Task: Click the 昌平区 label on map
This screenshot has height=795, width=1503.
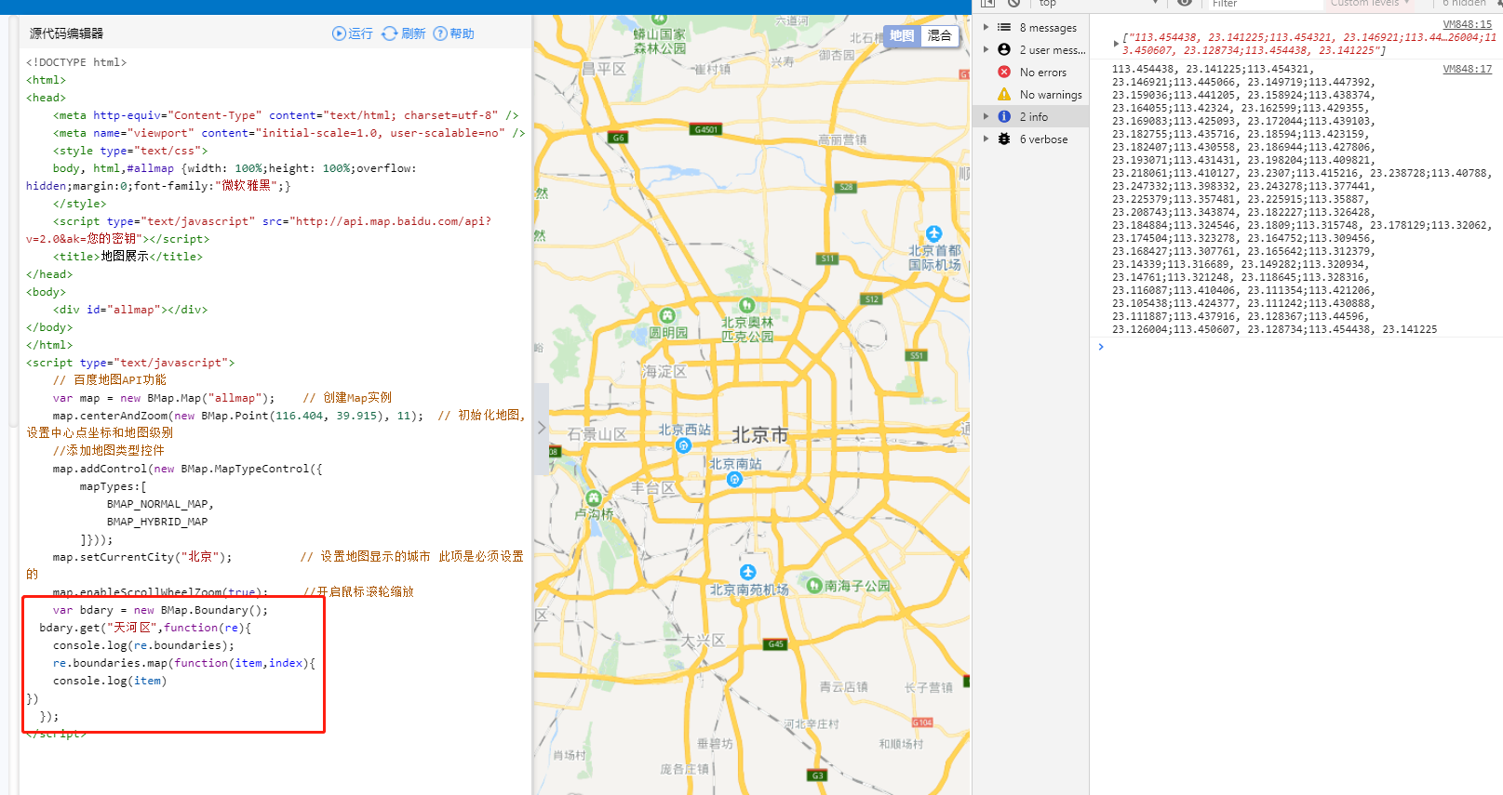Action: click(604, 69)
